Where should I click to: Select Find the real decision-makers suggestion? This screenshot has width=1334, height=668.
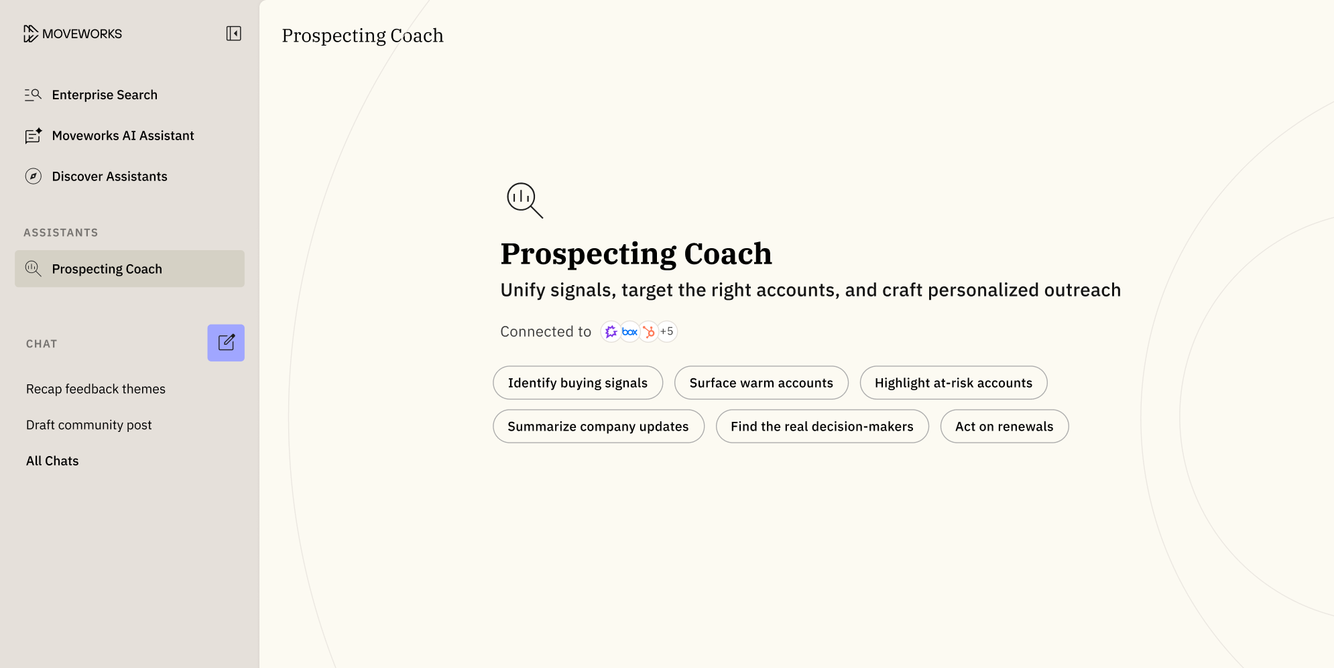click(822, 427)
